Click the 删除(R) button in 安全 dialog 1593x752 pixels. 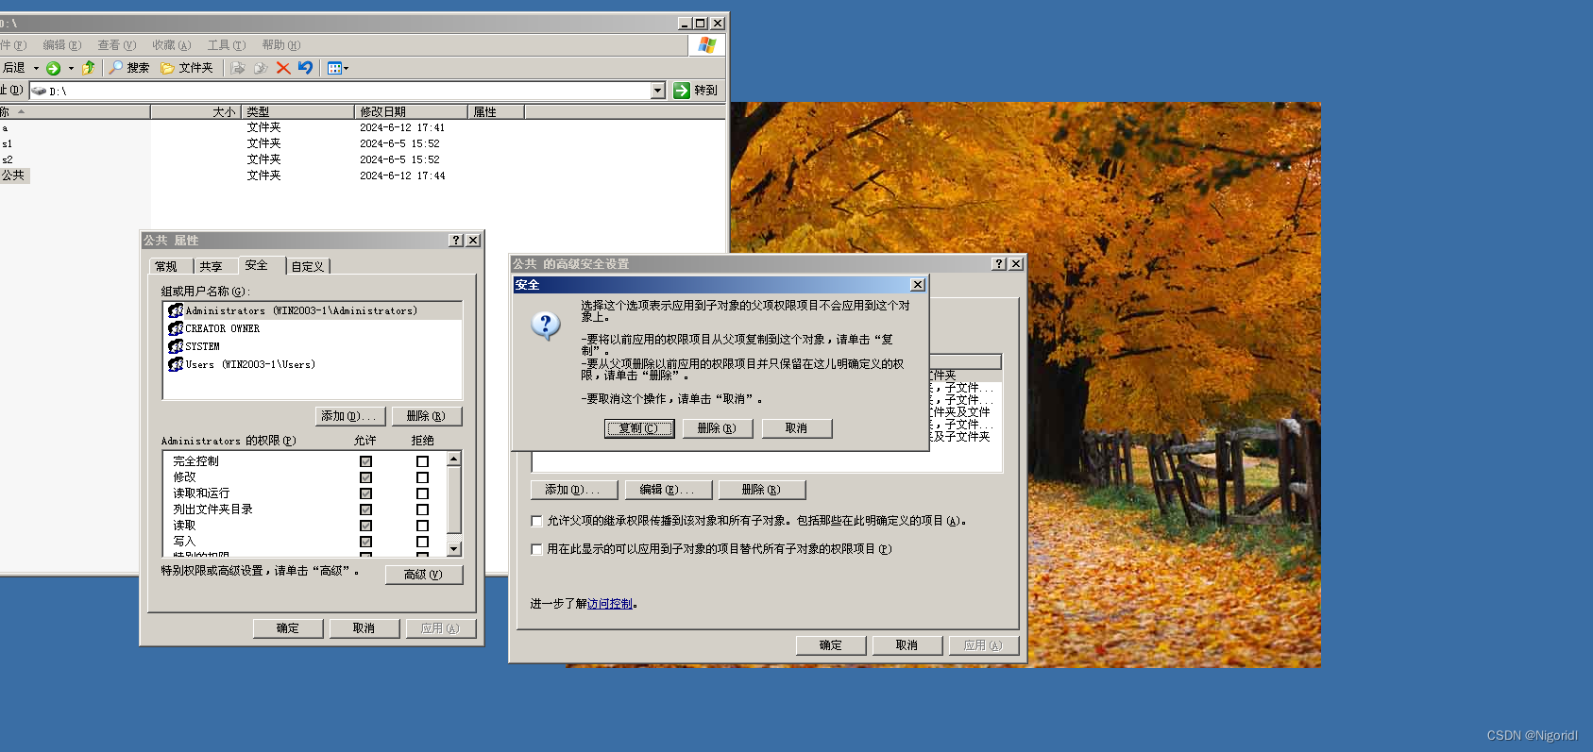pyautogui.click(x=717, y=428)
